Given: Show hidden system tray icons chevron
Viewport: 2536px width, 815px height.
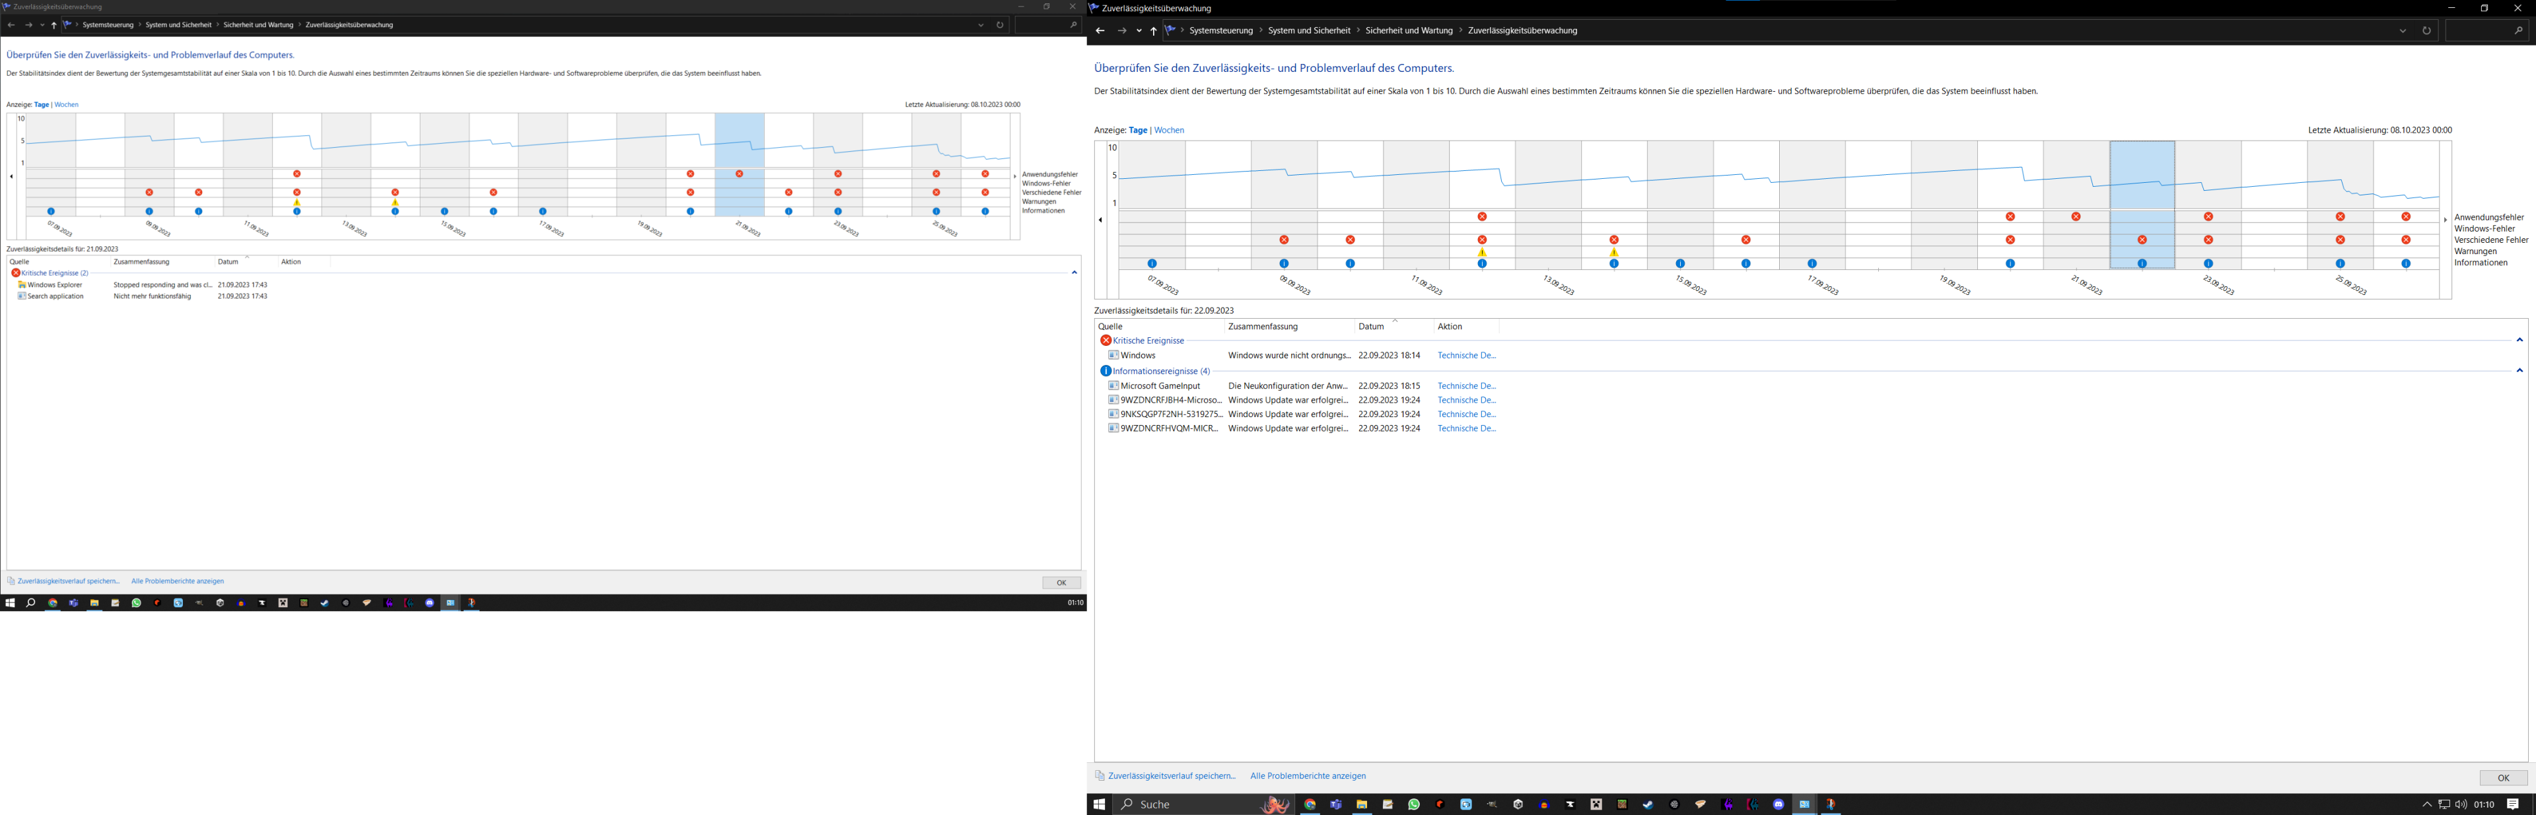Looking at the screenshot, I should [2427, 804].
